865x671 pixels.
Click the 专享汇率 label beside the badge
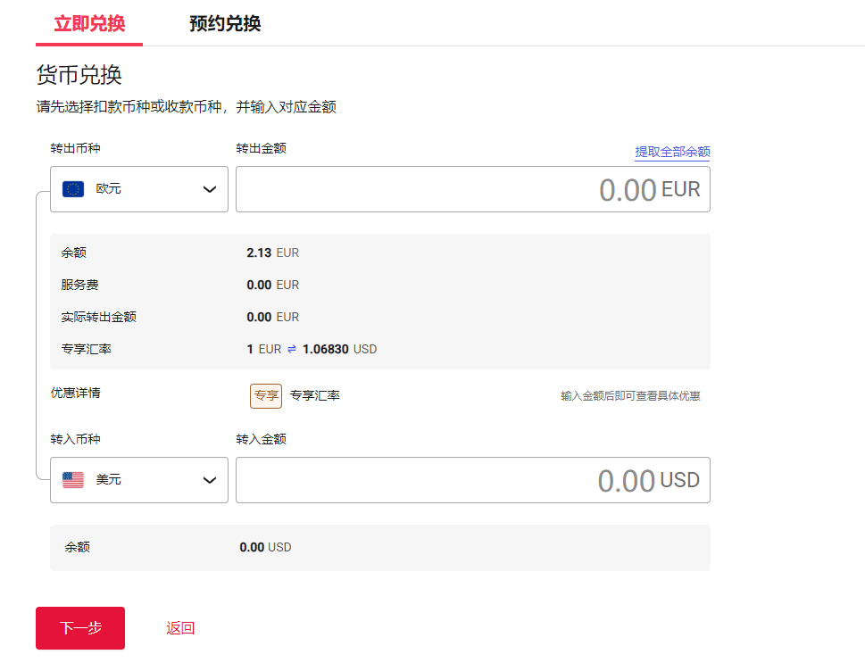tap(315, 395)
